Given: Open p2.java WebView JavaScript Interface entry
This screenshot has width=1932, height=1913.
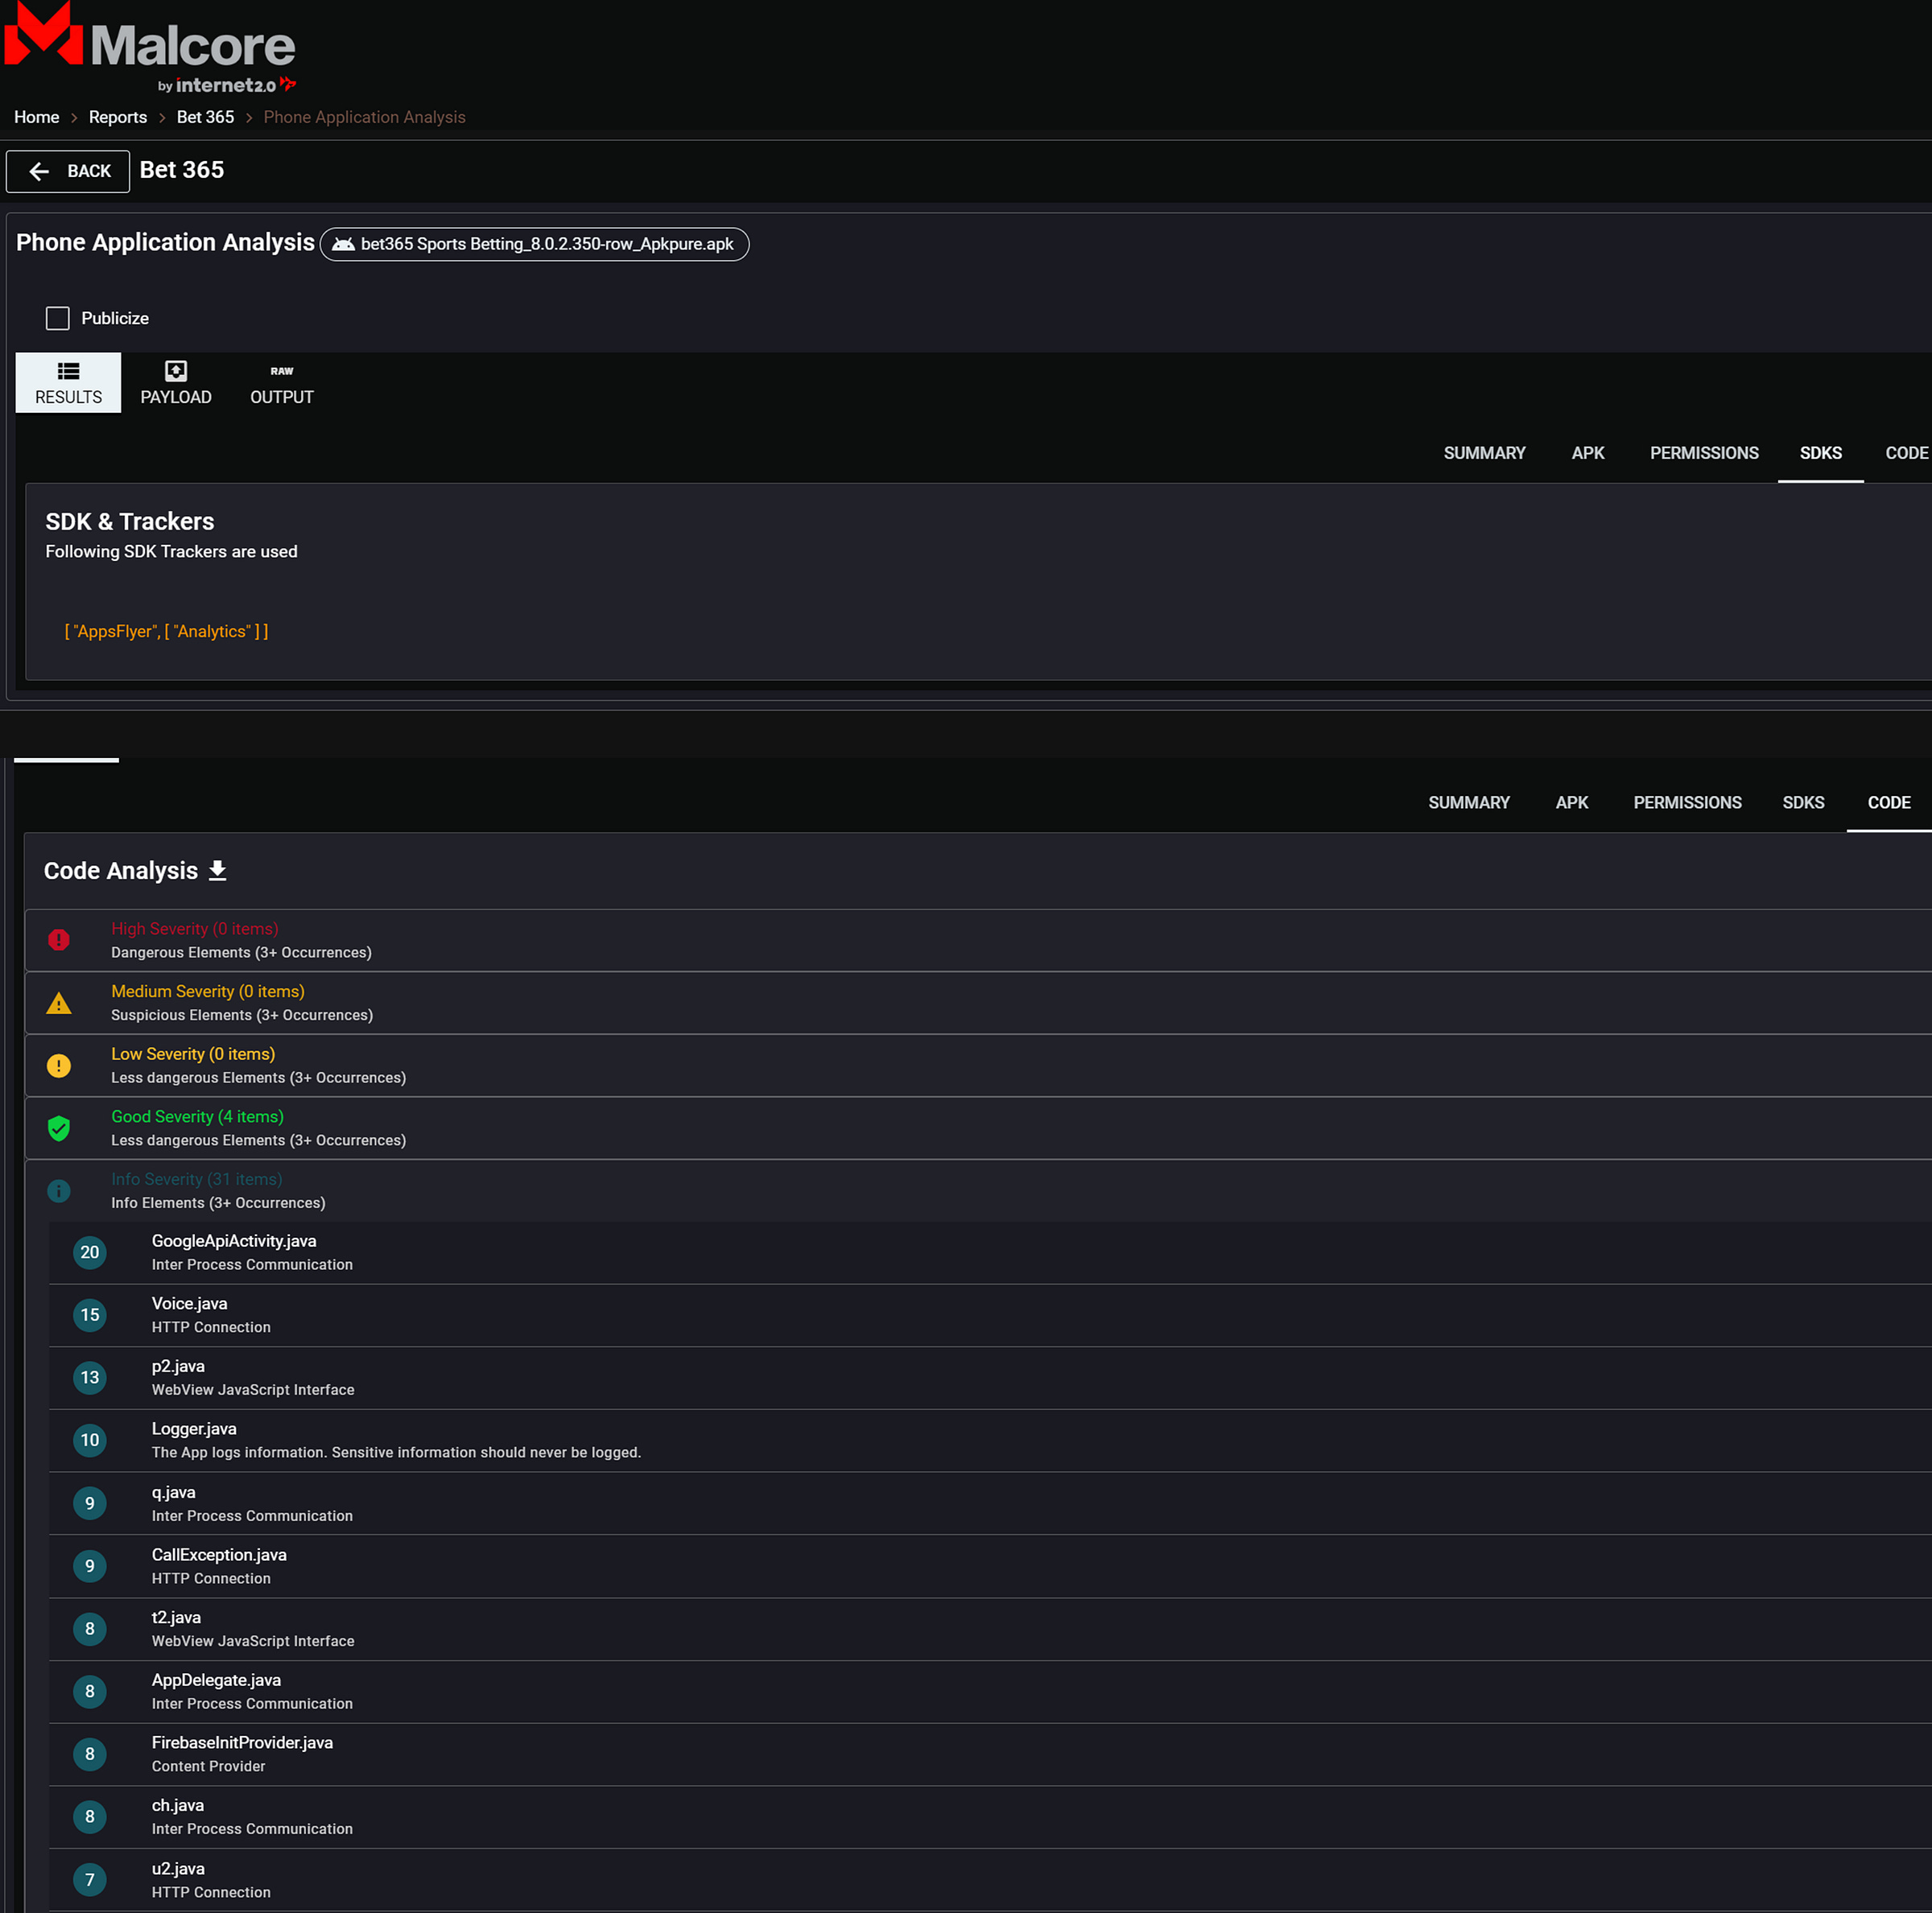Looking at the screenshot, I should point(990,1378).
